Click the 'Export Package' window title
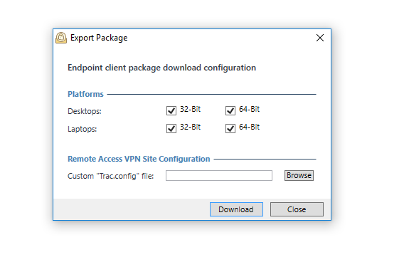This screenshot has height=277, width=404. [99, 38]
